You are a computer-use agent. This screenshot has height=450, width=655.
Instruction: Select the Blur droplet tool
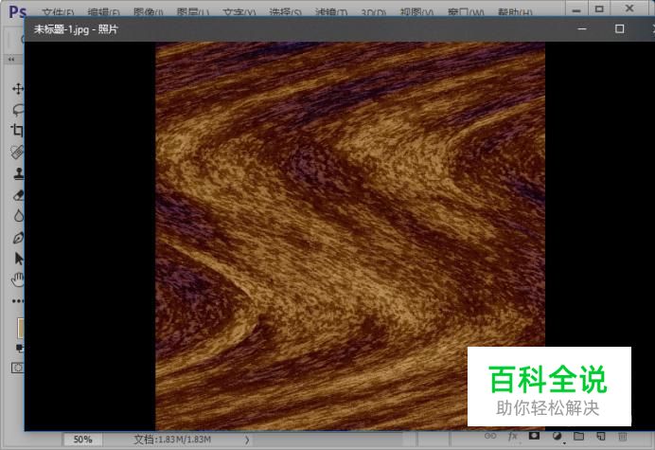pos(18,216)
